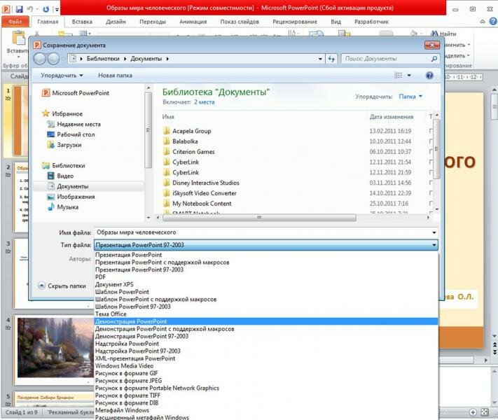
Task: Open the view options dropdown arrow
Action: pyautogui.click(x=409, y=75)
